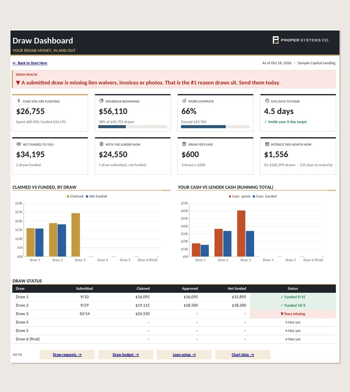Click the Your Cash vs Lender Cash heading

[x=225, y=187]
